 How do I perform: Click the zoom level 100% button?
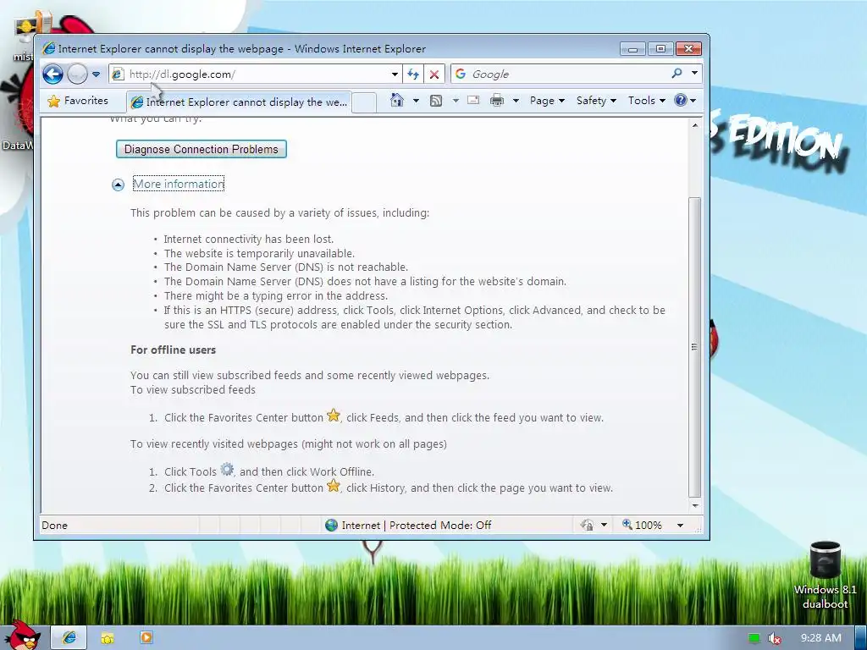(x=642, y=525)
